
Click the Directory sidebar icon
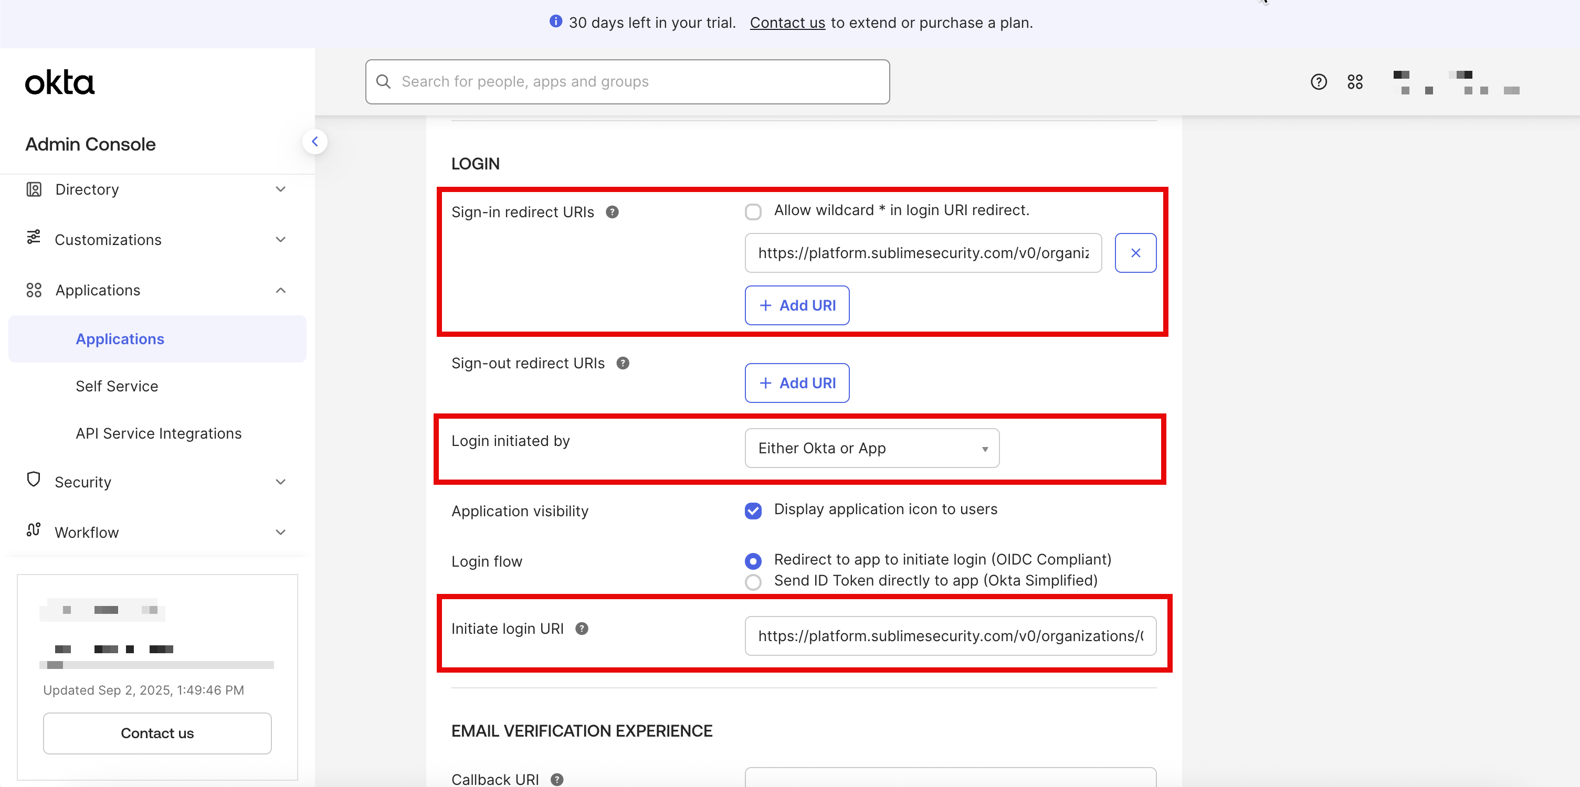coord(34,189)
